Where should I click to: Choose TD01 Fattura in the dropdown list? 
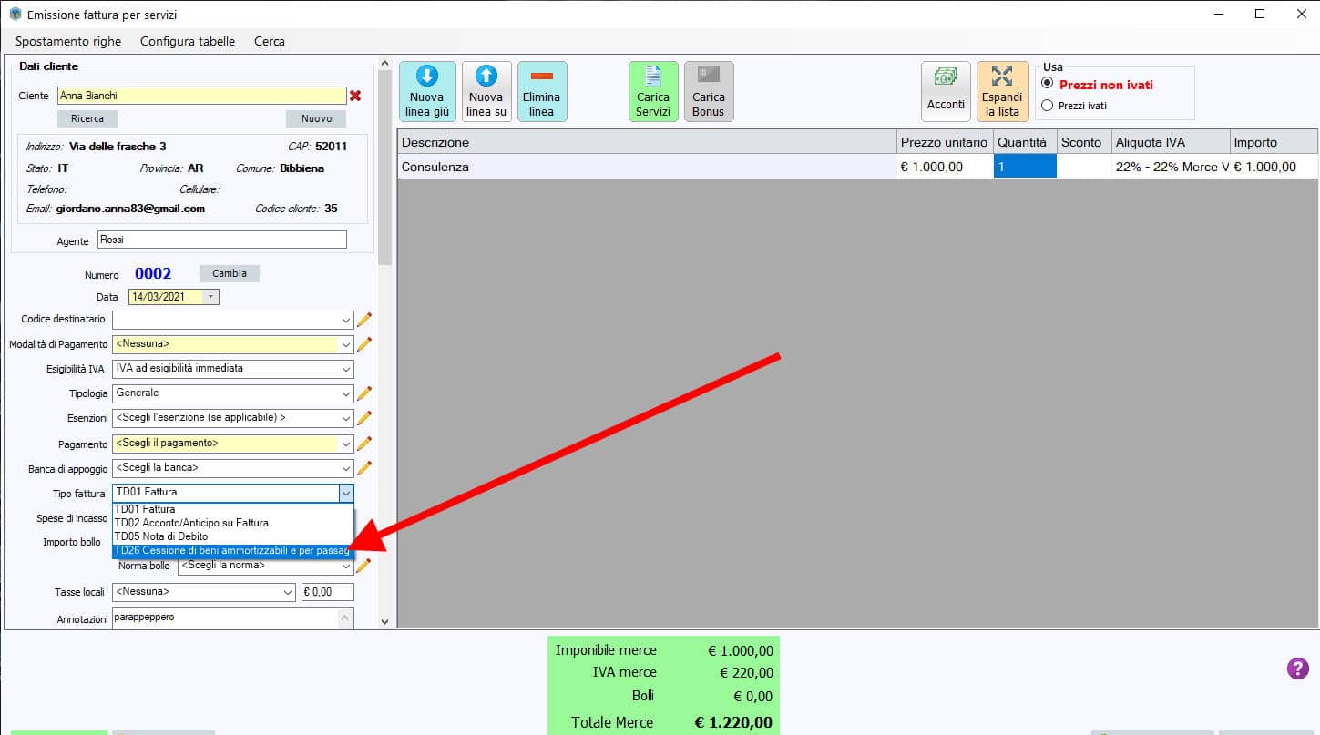pyautogui.click(x=232, y=509)
